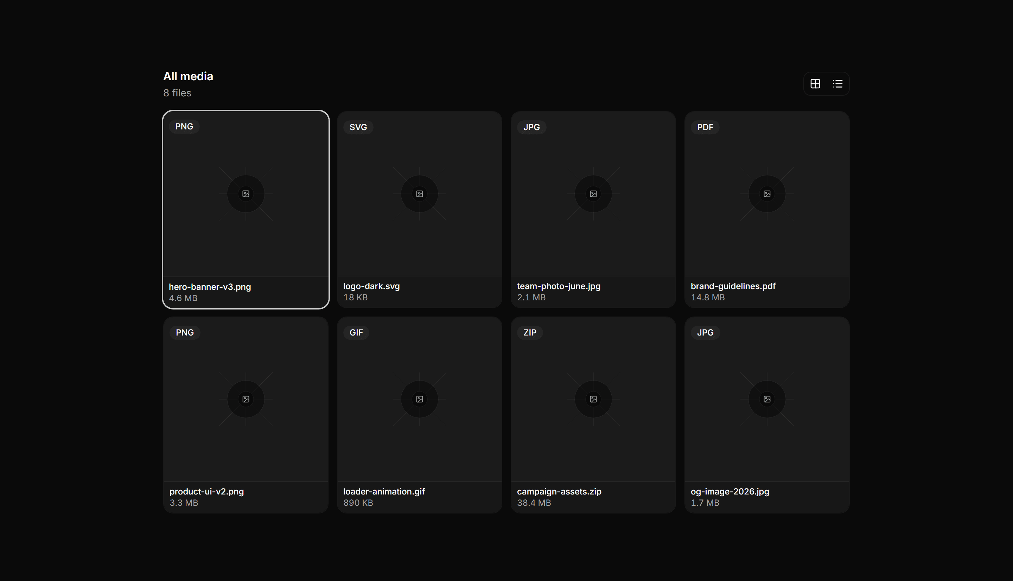Click image placeholder icon on logo-dark.svg
The image size is (1013, 581).
click(x=419, y=194)
